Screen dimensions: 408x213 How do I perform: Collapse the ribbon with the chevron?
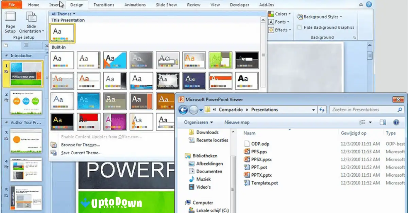click(x=361, y=4)
